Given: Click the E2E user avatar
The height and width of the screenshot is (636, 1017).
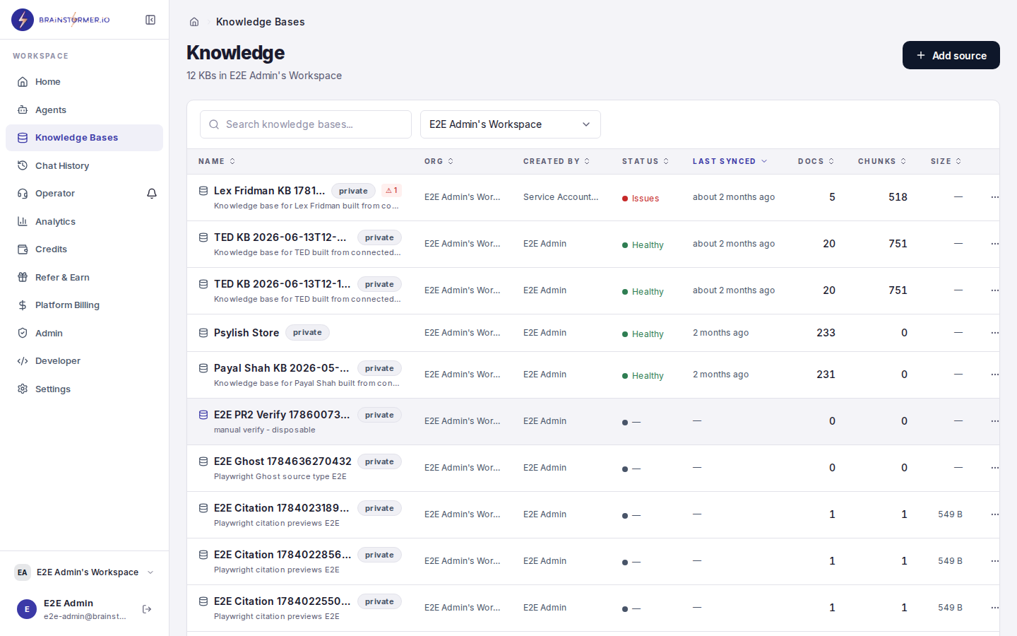Looking at the screenshot, I should (27, 609).
